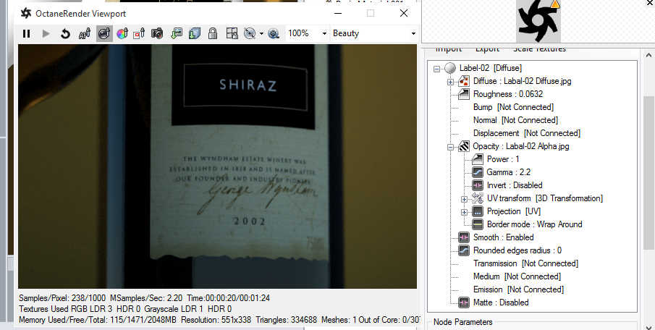655x330 pixels.
Task: Select the Bump [Not Connected] row
Action: [513, 107]
